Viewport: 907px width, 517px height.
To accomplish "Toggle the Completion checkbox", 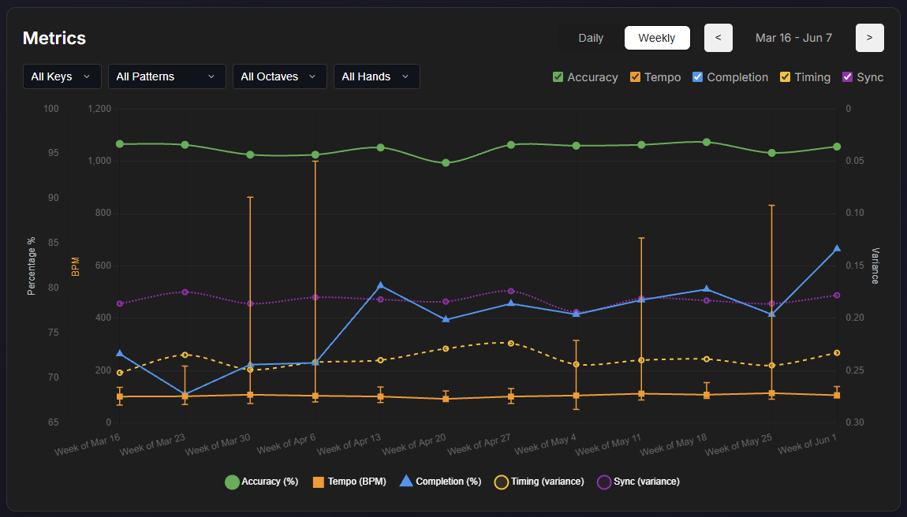I will click(698, 77).
